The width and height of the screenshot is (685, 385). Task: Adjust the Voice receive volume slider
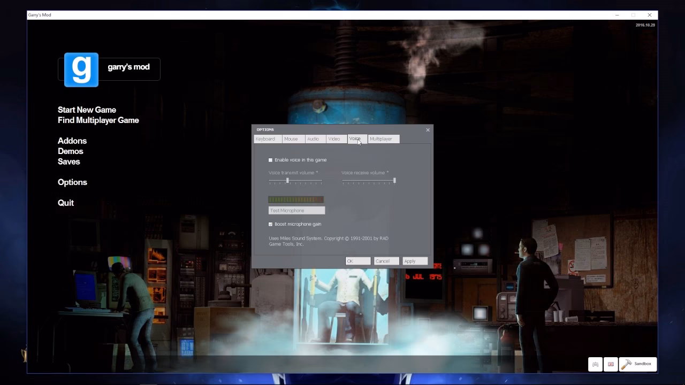coord(369,181)
